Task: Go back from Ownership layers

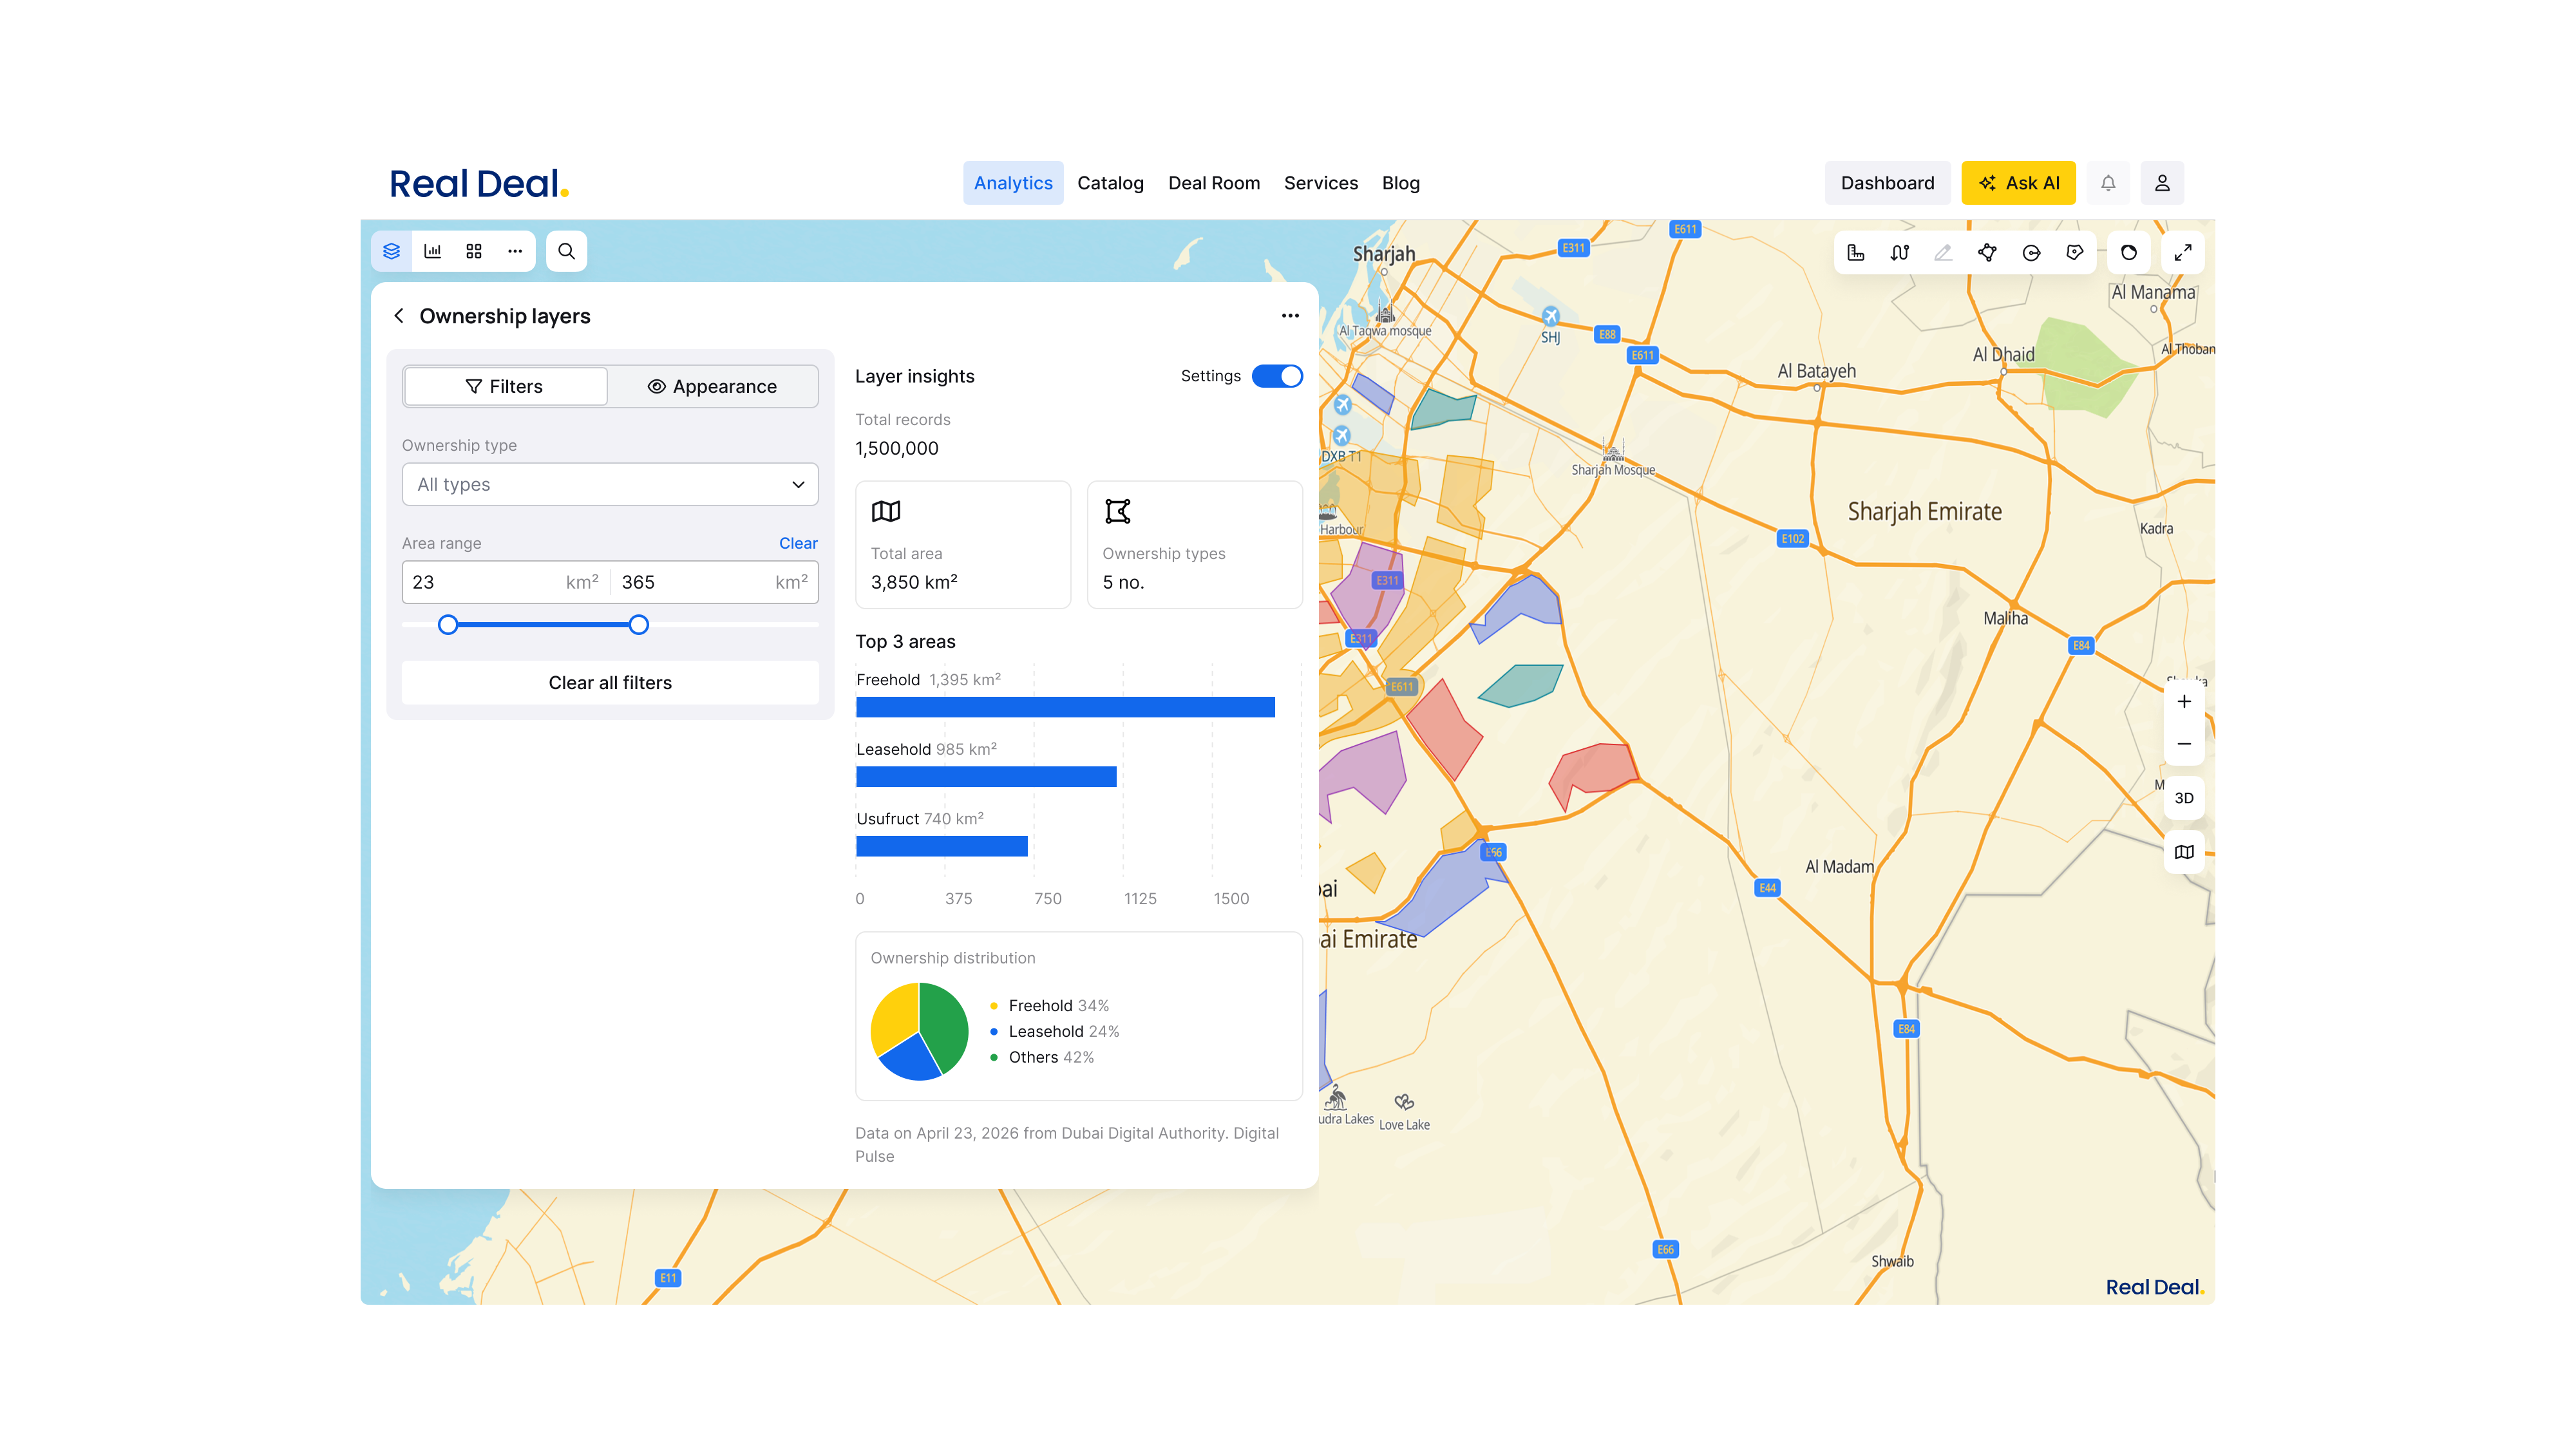Action: coord(399,316)
